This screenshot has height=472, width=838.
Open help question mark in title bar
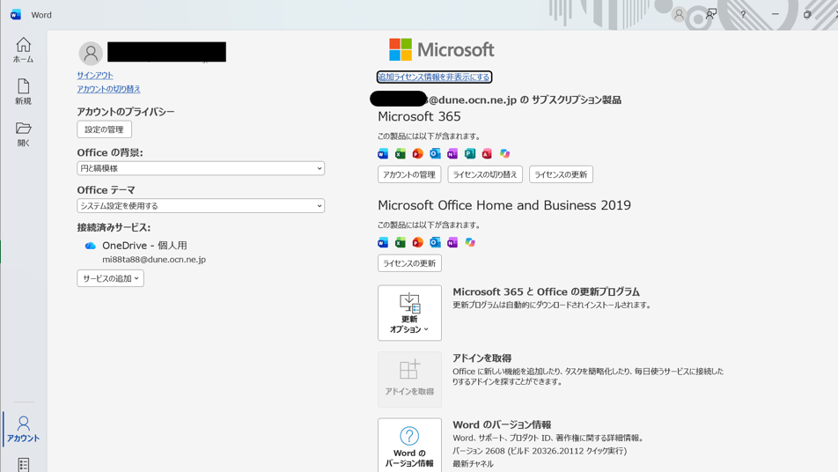click(743, 14)
